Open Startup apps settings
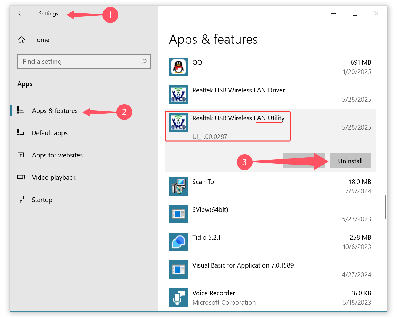397x318 pixels. pyautogui.click(x=42, y=200)
